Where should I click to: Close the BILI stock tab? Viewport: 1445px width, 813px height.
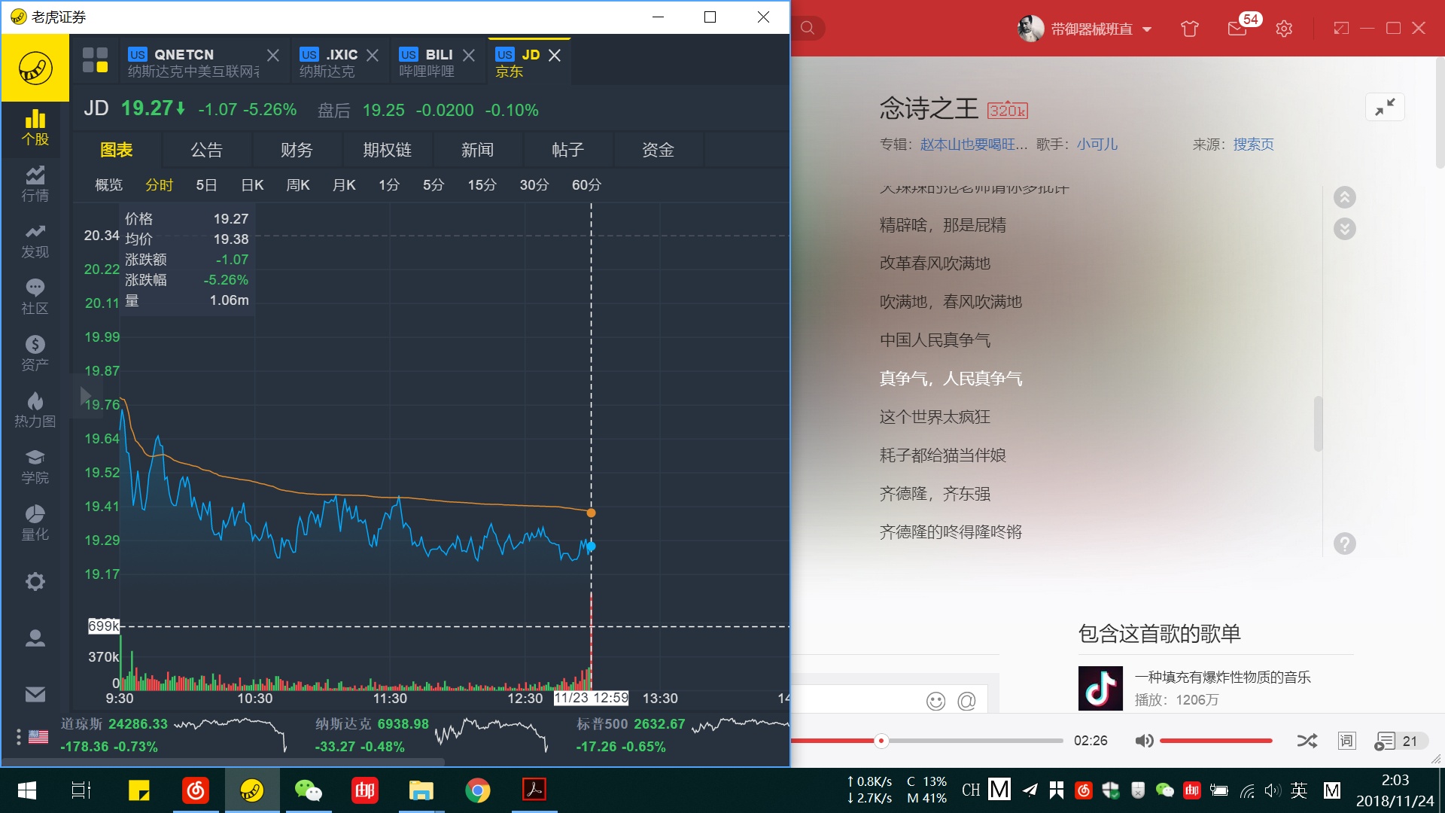(x=469, y=56)
